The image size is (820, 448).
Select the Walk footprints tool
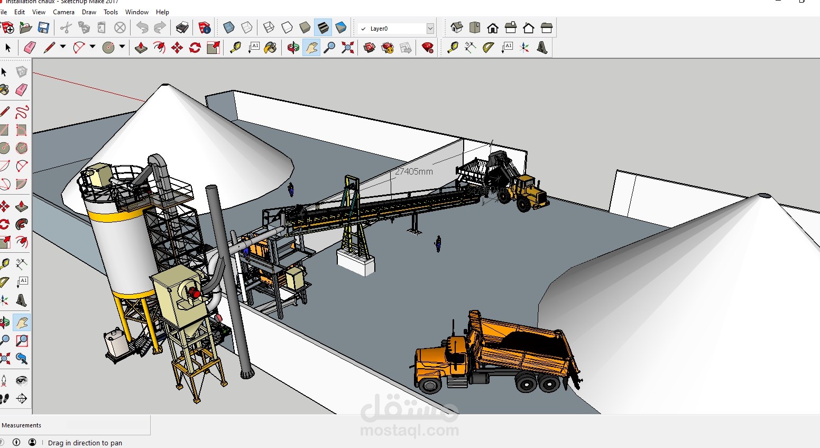[x=4, y=399]
